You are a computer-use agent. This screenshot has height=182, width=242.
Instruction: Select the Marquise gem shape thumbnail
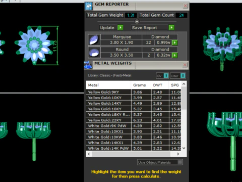94,39
